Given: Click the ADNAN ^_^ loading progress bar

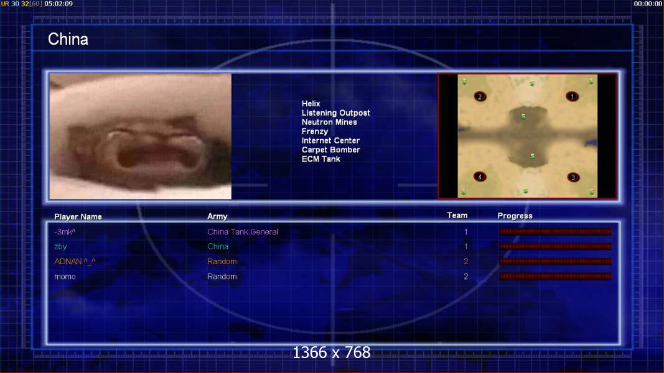Looking at the screenshot, I should click(555, 261).
